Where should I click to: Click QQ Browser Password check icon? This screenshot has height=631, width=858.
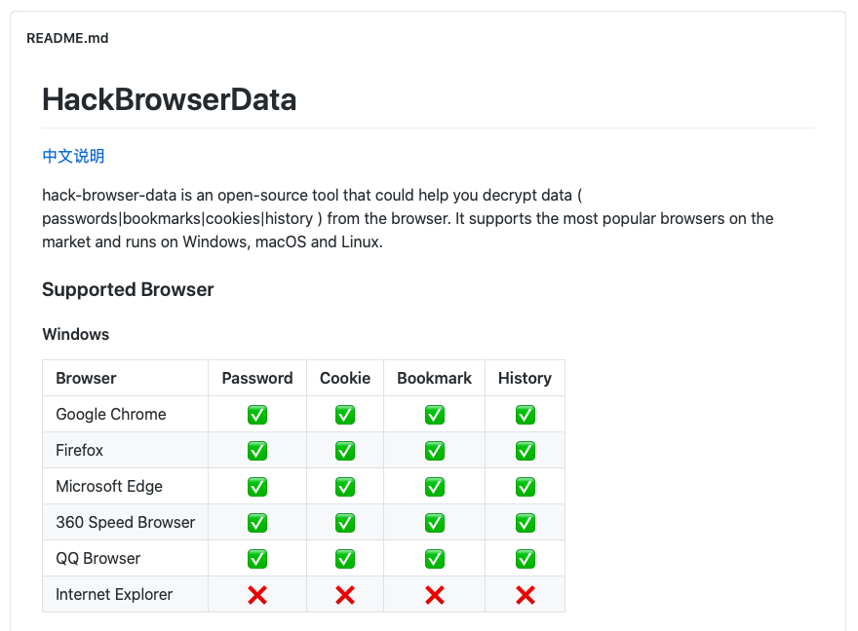click(x=257, y=559)
